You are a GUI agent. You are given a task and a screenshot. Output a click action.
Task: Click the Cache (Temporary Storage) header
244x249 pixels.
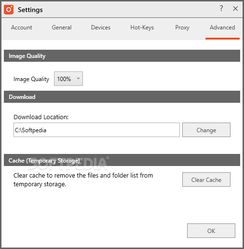tap(122, 160)
